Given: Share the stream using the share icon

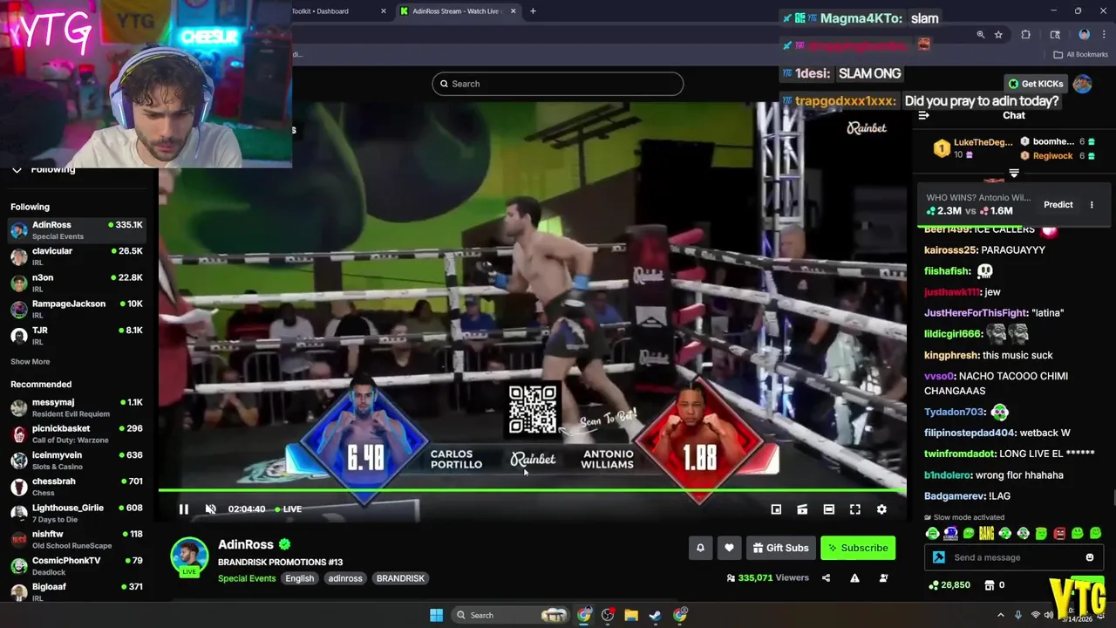Looking at the screenshot, I should [x=826, y=577].
